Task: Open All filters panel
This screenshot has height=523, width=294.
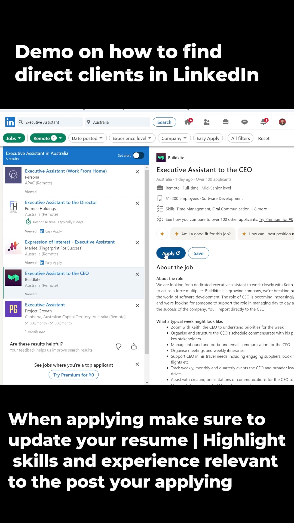Action: [241, 138]
